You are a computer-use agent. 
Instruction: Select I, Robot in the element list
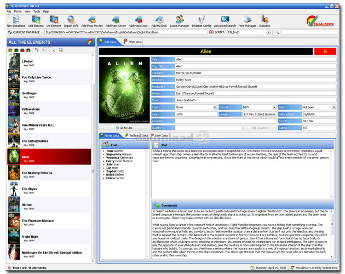click(49, 61)
